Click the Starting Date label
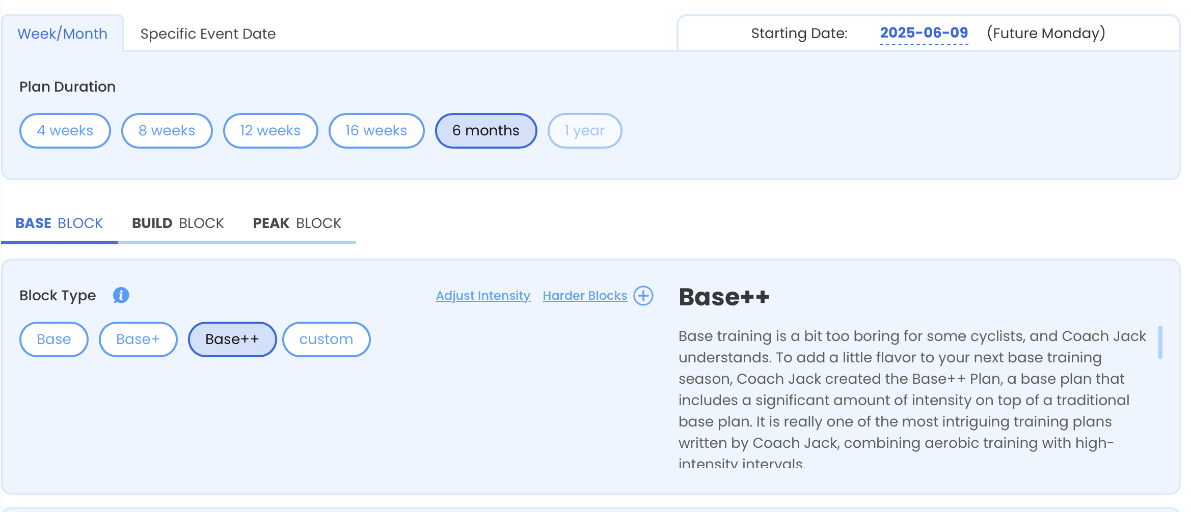This screenshot has width=1191, height=512. click(799, 34)
